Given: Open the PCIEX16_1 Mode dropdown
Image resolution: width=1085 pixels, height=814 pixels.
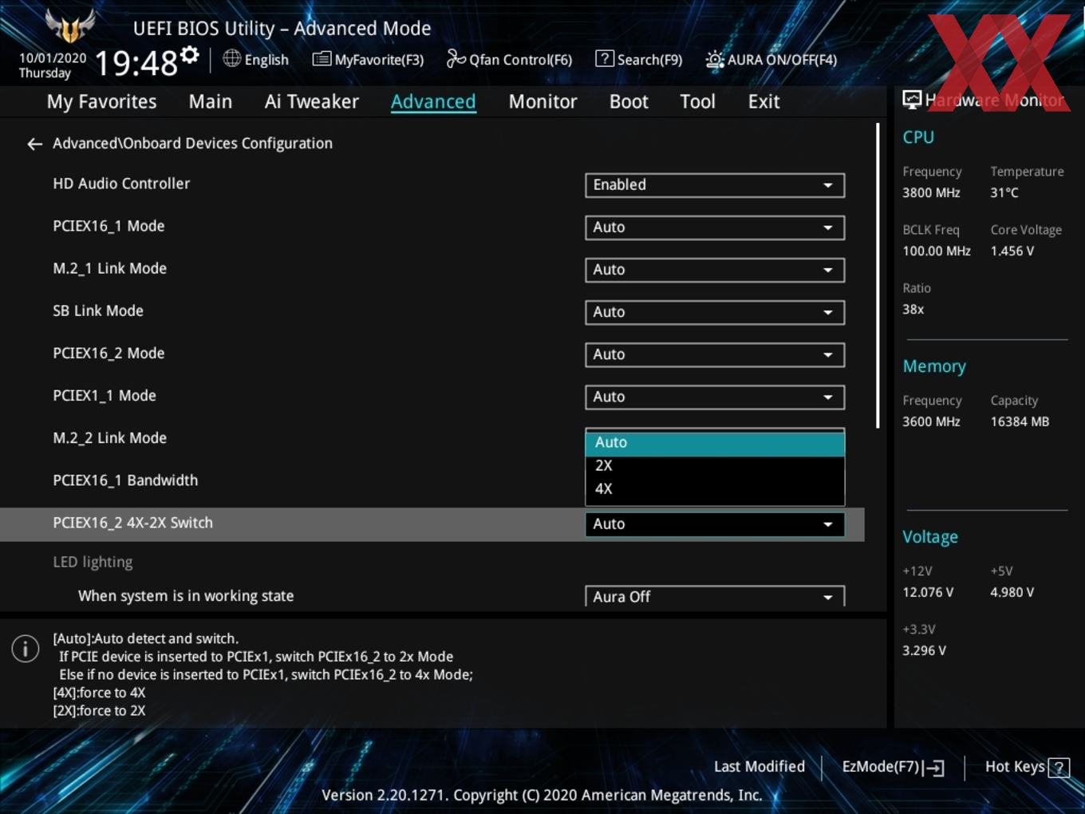Looking at the screenshot, I should pos(715,227).
